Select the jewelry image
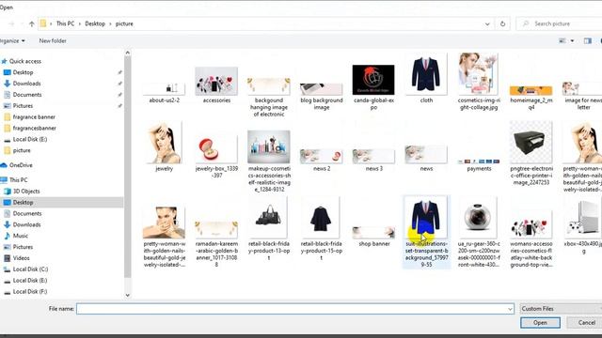The width and height of the screenshot is (602, 338). point(165,147)
